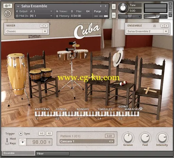
Task: Enable the Sync radio button
Action: (21, 134)
